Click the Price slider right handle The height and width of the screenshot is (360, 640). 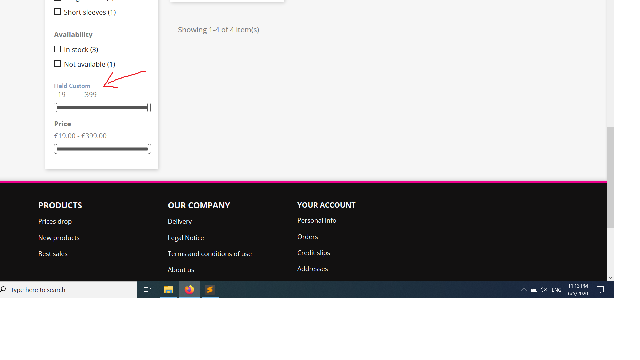coord(149,149)
